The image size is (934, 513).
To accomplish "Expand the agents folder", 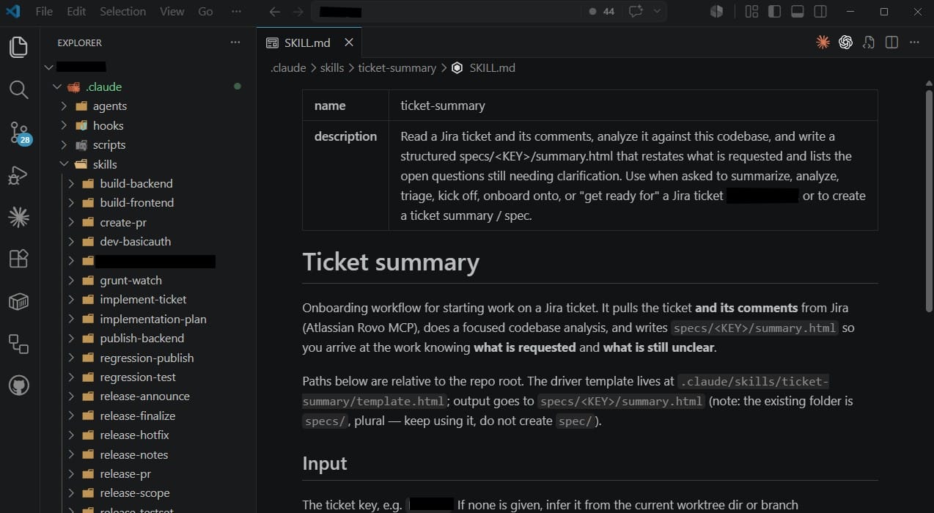I will click(65, 106).
